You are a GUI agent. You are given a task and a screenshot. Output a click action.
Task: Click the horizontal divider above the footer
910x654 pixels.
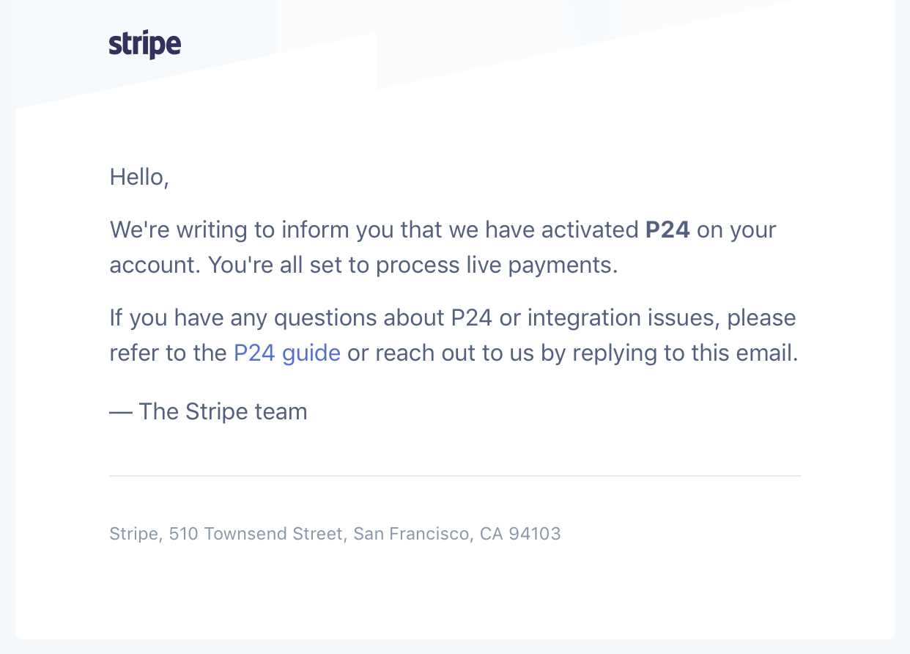pyautogui.click(x=454, y=476)
